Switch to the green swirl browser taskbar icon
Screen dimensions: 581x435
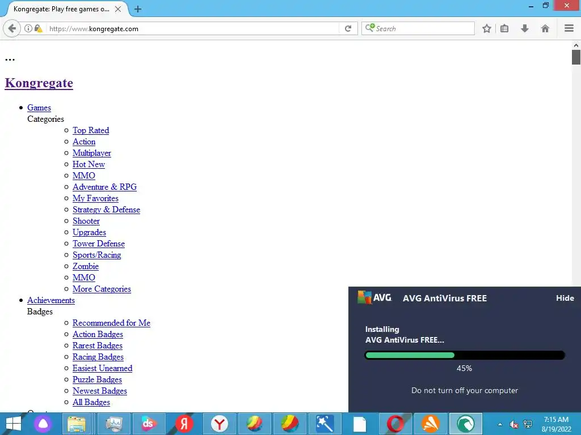[x=466, y=424]
